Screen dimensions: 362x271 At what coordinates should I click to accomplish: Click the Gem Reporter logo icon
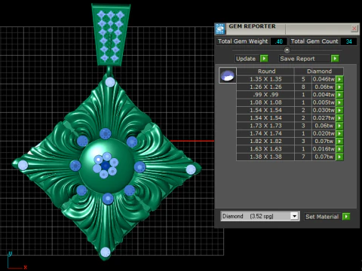(220, 29)
